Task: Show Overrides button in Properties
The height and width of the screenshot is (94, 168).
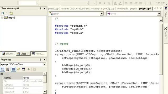Action: pos(29,69)
